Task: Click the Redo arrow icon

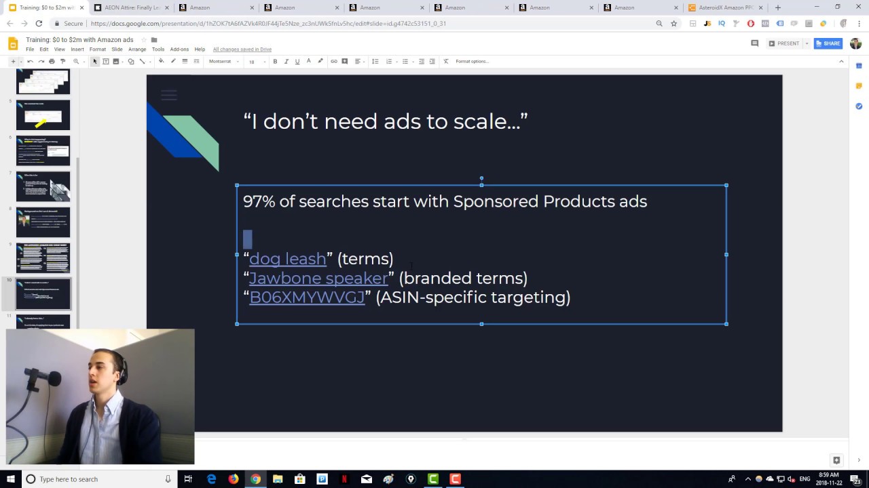Action: click(41, 61)
